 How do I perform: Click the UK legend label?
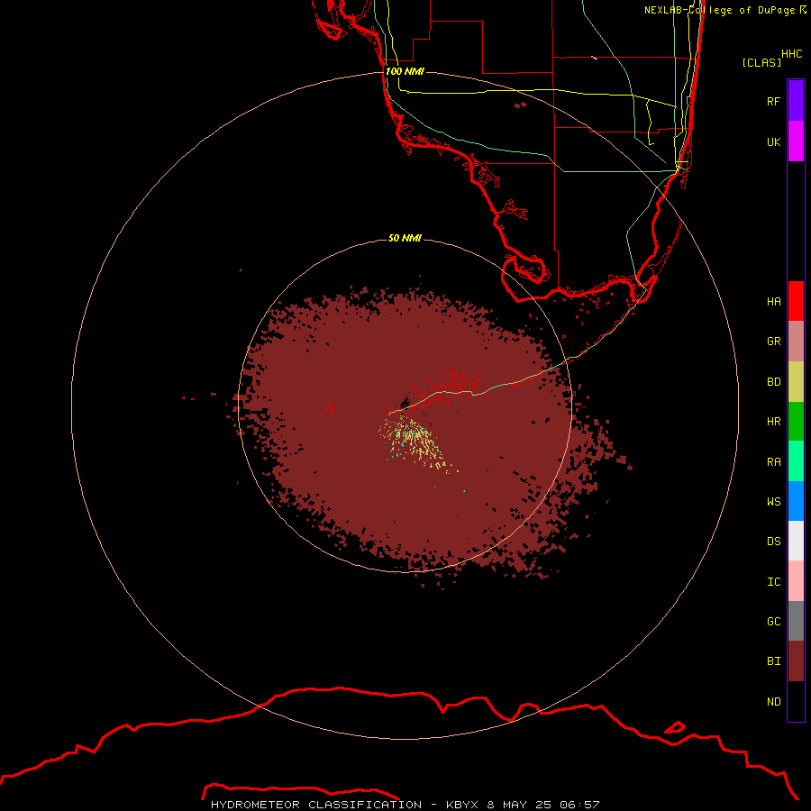click(x=773, y=141)
